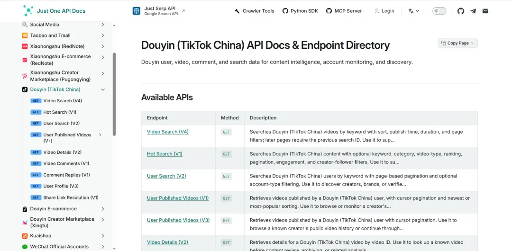
Task: Expand the Douyin E-commerce chevron
Action: (x=103, y=209)
